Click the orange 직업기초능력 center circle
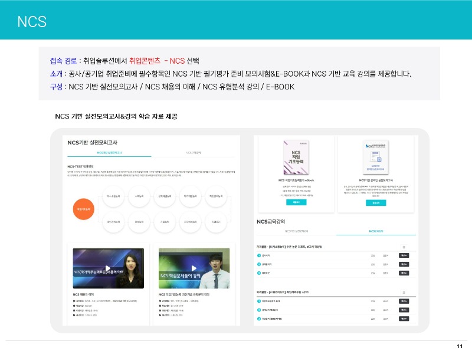 84,208
